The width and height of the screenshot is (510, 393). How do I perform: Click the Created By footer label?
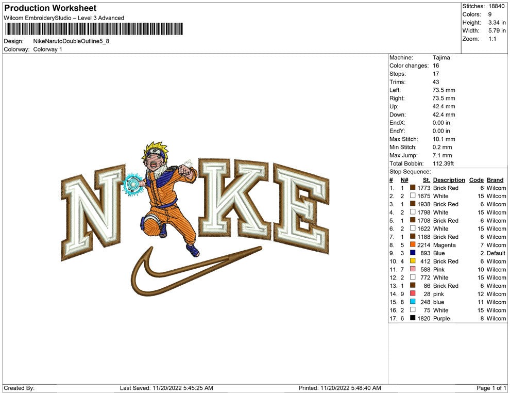tap(19, 388)
